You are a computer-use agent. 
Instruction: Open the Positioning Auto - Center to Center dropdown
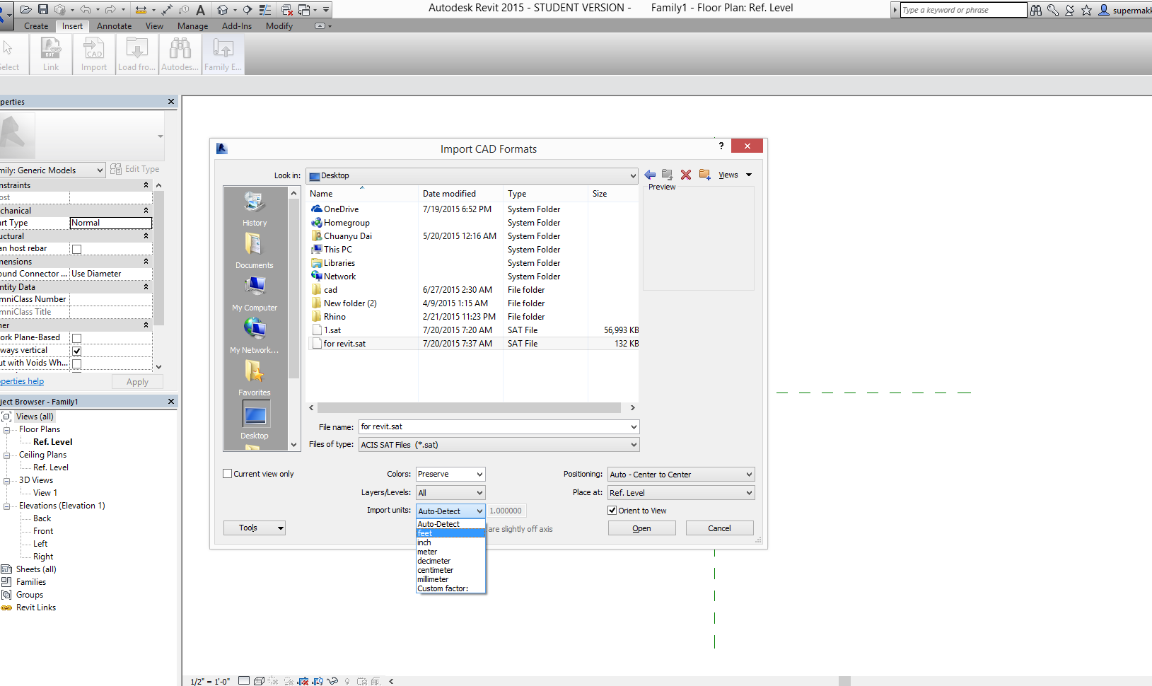(x=681, y=475)
